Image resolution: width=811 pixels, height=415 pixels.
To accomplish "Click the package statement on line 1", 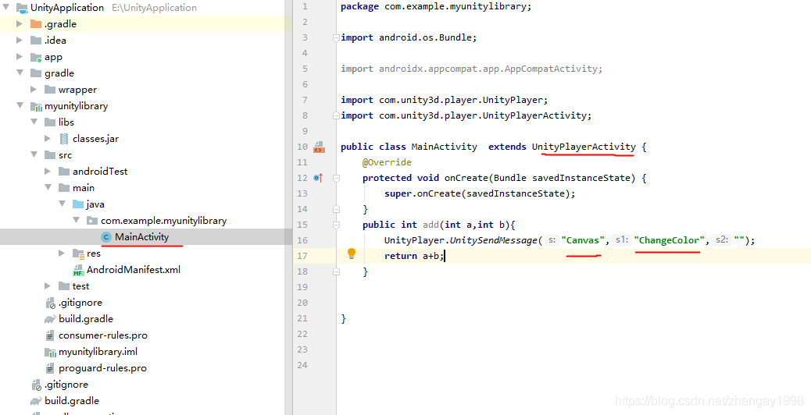I will (x=436, y=6).
